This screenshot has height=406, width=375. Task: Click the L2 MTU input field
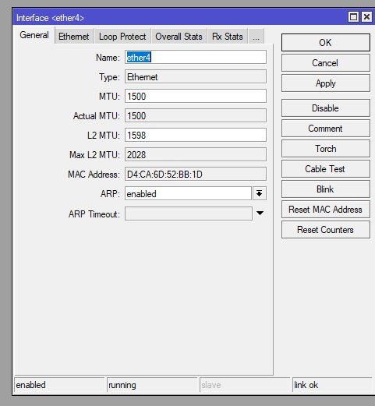click(196, 135)
